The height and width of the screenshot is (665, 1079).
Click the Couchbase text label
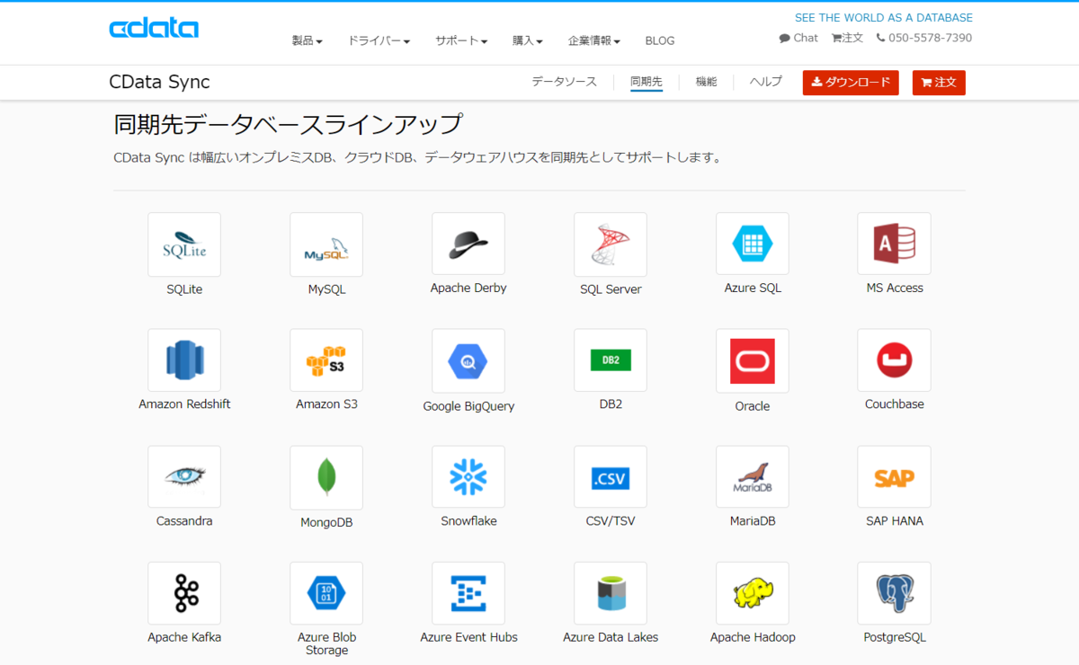pos(895,404)
